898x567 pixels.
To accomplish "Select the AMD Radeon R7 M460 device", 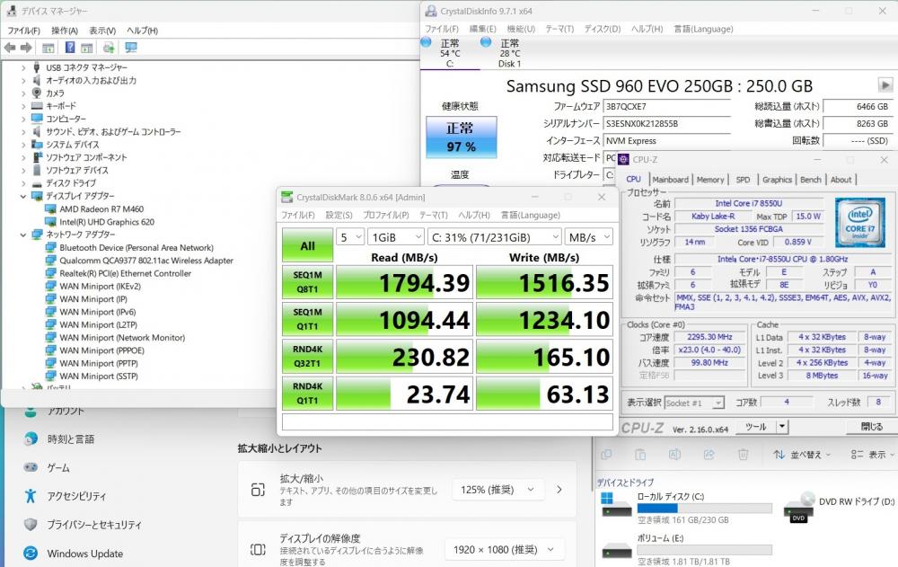I will click(x=101, y=209).
